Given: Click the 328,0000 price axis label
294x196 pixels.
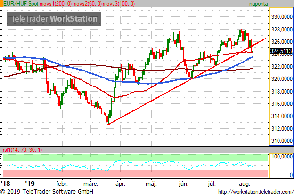Looking at the screenshot, I should point(282,29).
